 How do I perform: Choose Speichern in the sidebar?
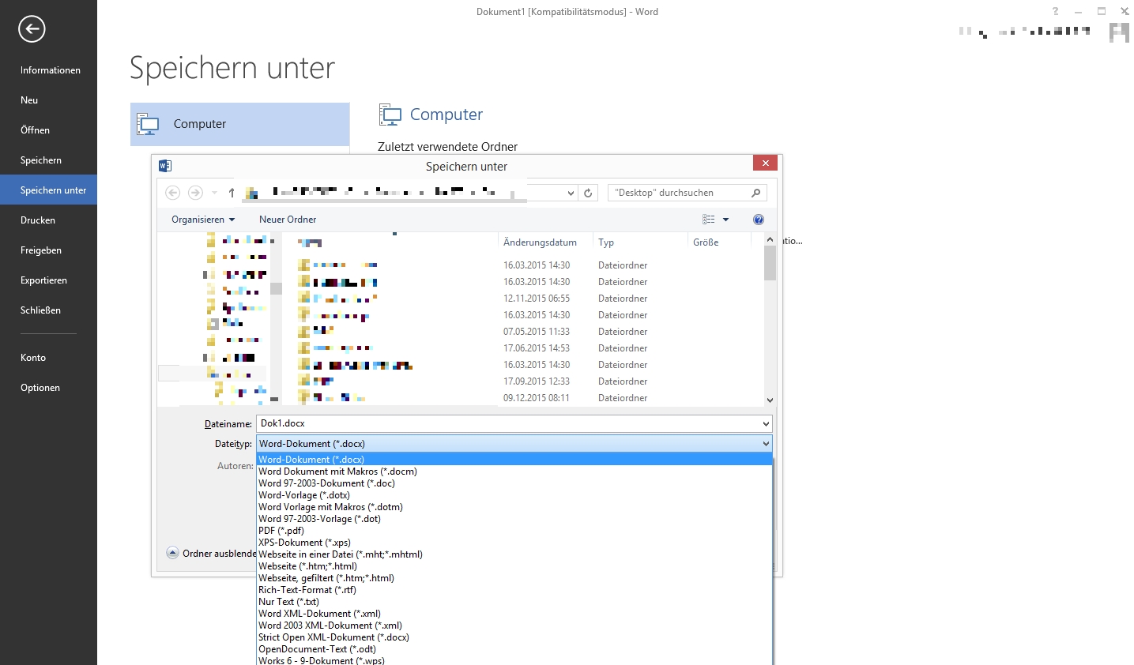pyautogui.click(x=48, y=160)
